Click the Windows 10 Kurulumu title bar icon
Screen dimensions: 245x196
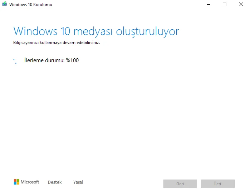coord(4,4)
